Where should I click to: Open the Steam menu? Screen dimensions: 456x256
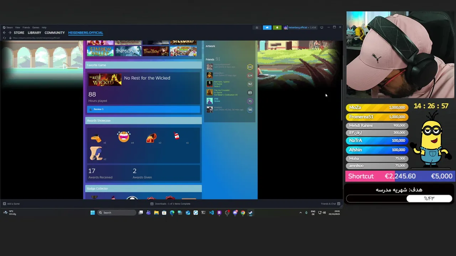point(8,27)
